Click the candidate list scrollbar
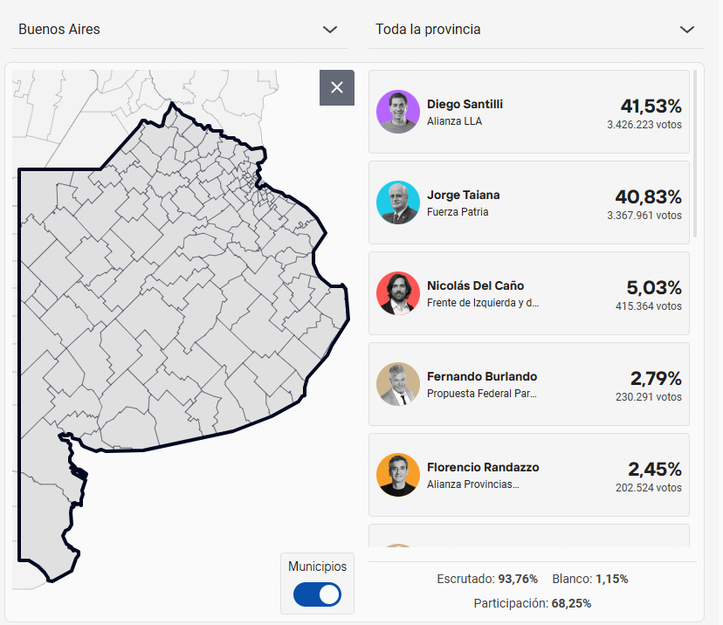The image size is (723, 625). [x=696, y=154]
